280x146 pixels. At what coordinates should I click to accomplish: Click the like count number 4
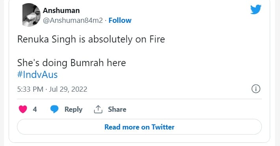click(35, 109)
